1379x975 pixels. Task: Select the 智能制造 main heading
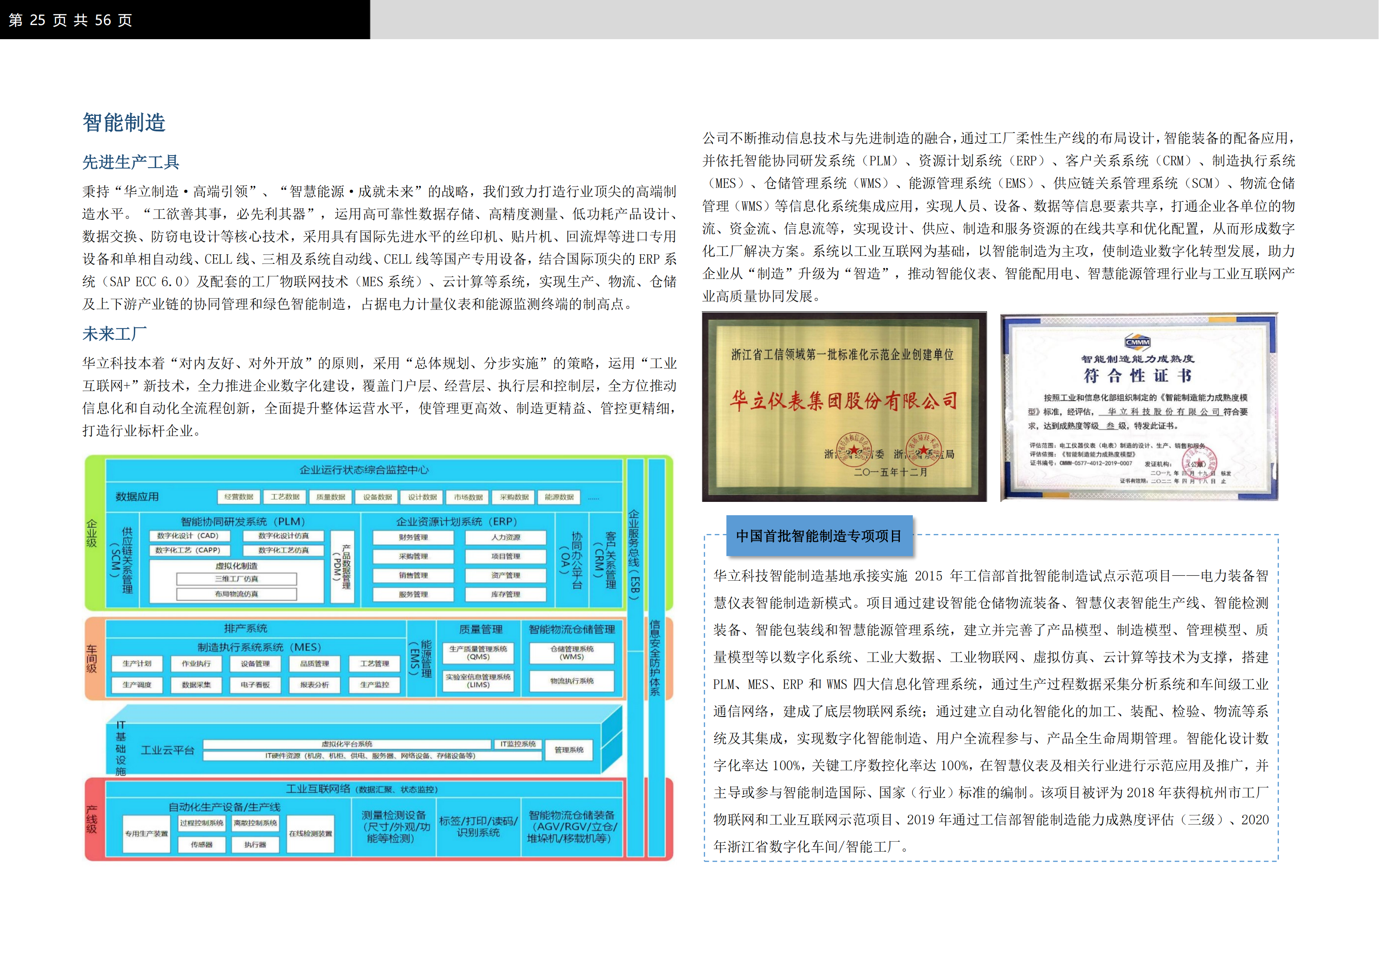(124, 123)
